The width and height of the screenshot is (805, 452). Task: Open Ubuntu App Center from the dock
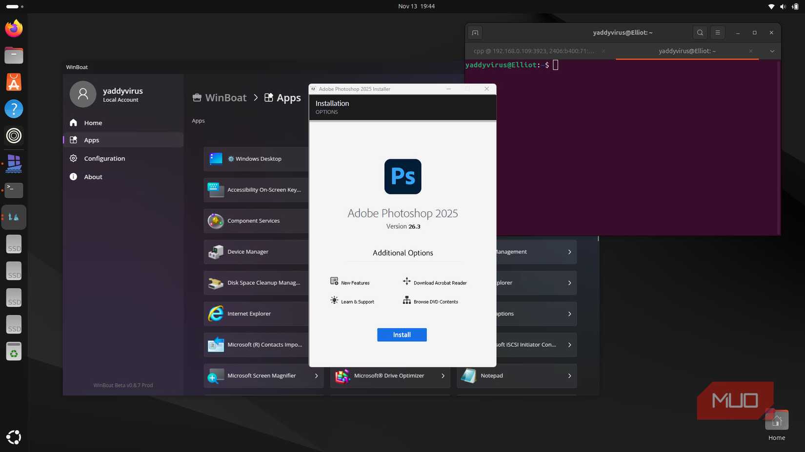[14, 82]
